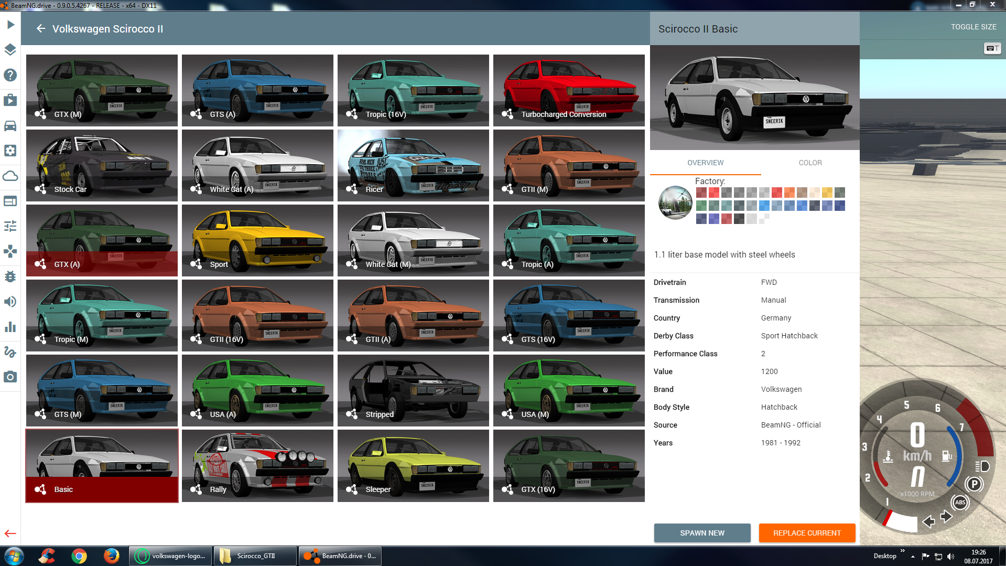Click the red exit arrow in sidebar
Screen dimensions: 1006x566
[10, 533]
